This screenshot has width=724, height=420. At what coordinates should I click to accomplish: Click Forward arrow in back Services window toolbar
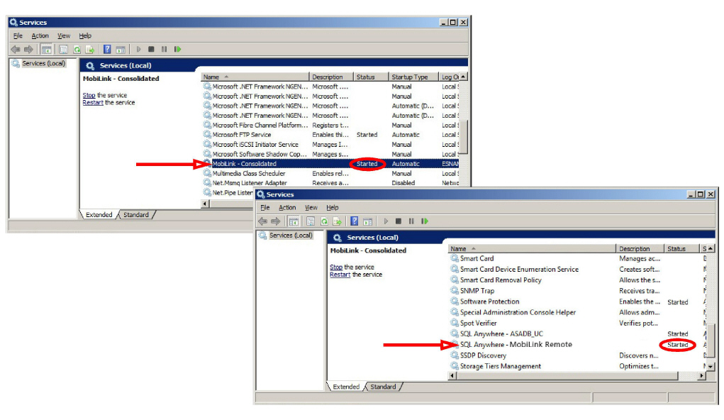(x=28, y=49)
